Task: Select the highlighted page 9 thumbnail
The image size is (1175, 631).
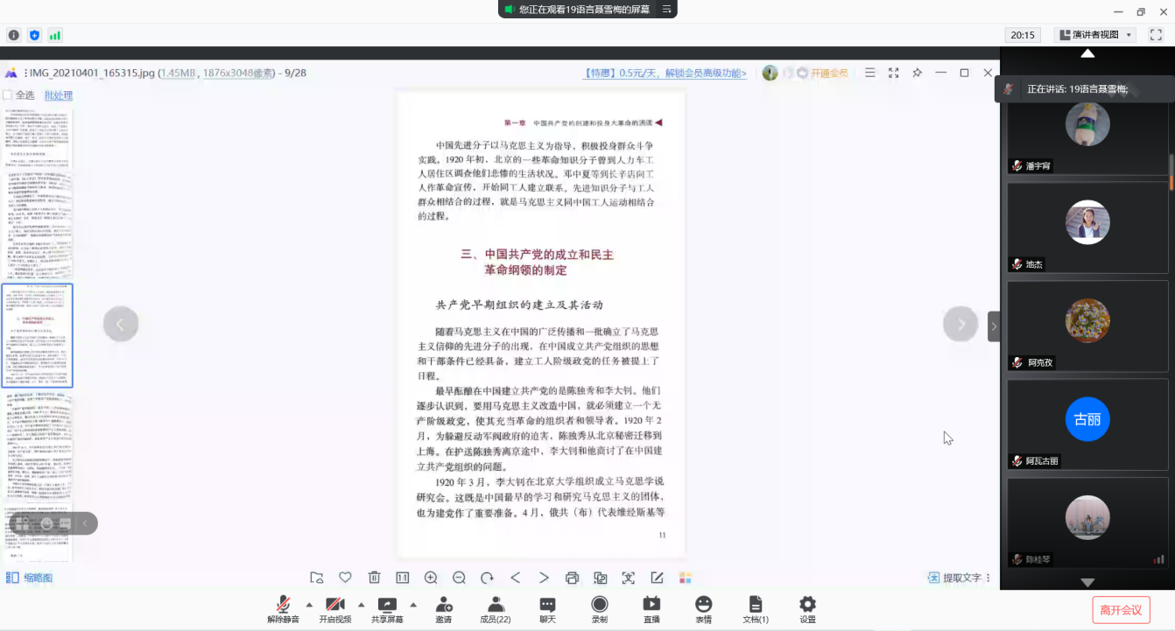Action: coord(37,336)
